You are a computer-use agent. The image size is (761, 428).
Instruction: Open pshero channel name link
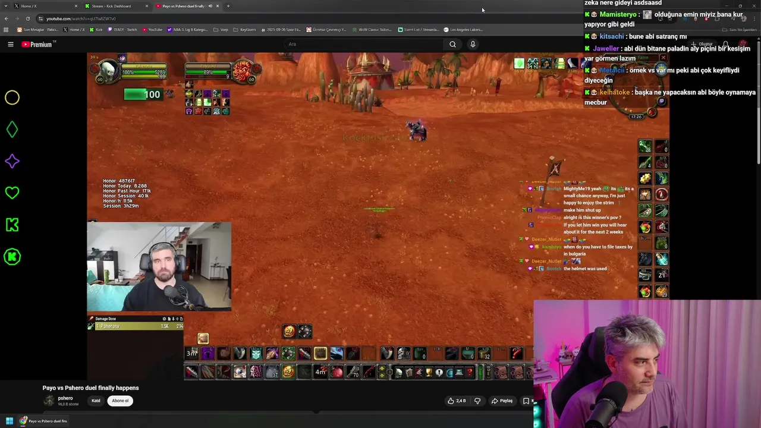(65, 398)
